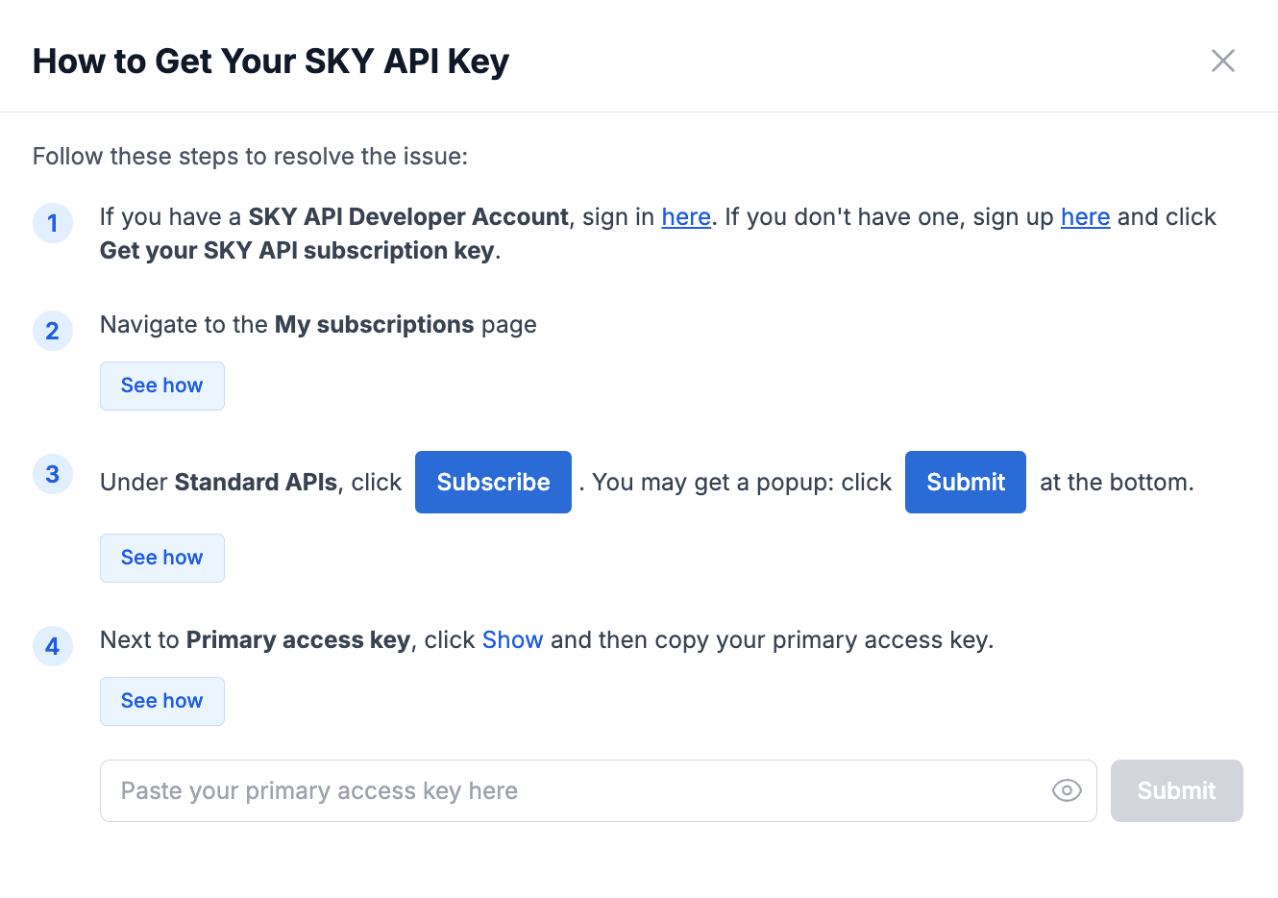Click the step 2 number badge
The height and width of the screenshot is (898, 1278).
[53, 331]
